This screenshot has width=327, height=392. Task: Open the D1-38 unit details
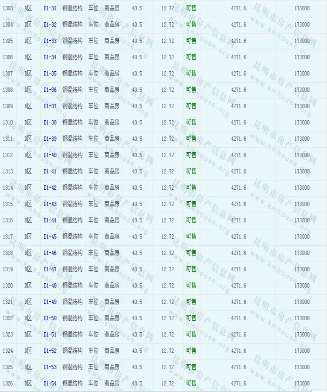[50, 122]
